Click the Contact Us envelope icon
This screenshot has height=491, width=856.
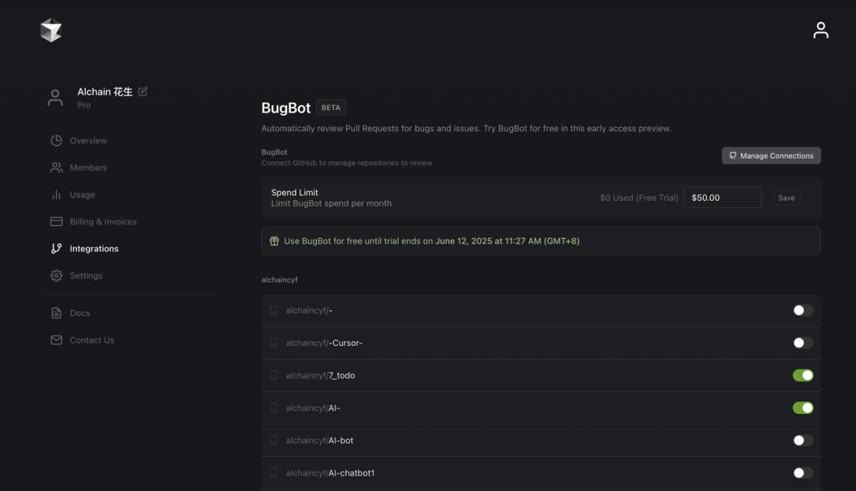tap(56, 340)
